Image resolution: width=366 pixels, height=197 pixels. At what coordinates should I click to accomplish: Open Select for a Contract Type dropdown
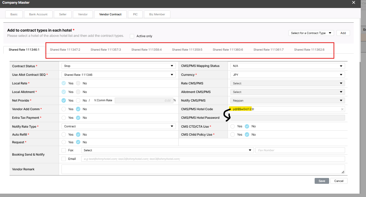tap(311, 33)
